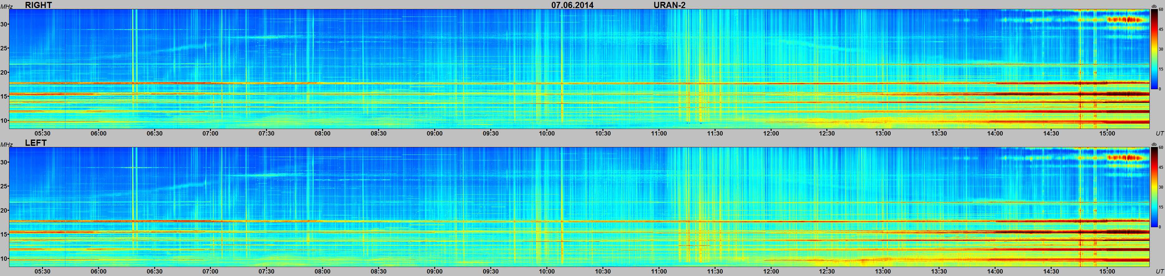Image resolution: width=1165 pixels, height=276 pixels.
Task: Click the 20 MHz tick on RIGHT panel
Action: [x=5, y=73]
